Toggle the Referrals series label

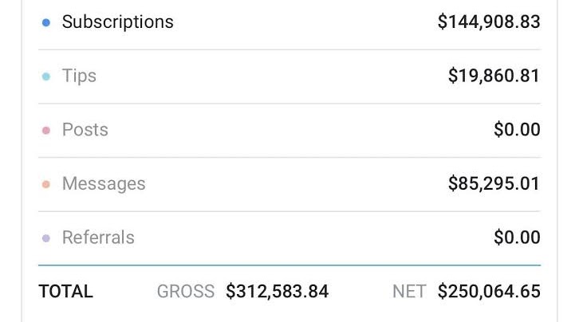tap(98, 238)
